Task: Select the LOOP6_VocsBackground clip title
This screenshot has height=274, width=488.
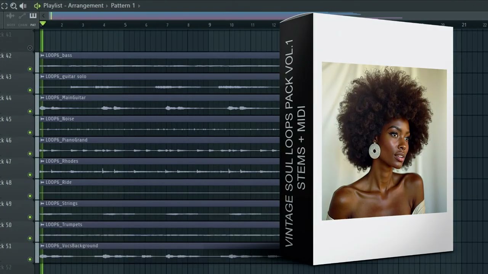Action: click(x=72, y=246)
